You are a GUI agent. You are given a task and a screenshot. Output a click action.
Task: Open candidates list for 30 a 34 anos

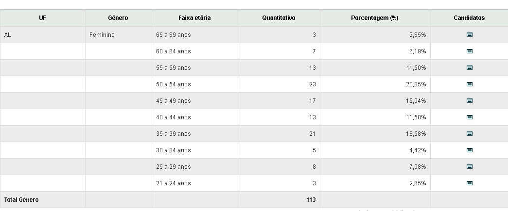470,150
